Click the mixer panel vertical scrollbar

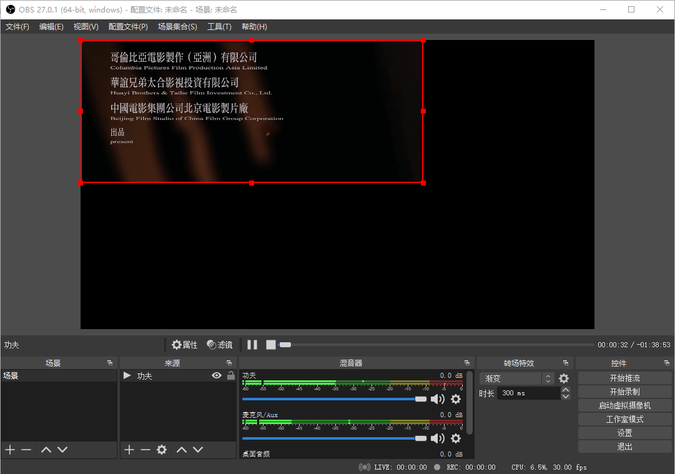tap(470, 403)
